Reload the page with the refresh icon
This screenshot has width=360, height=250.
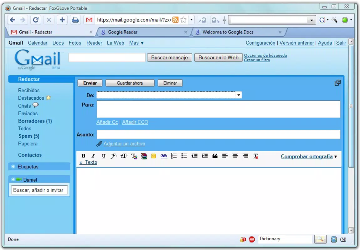point(36,20)
